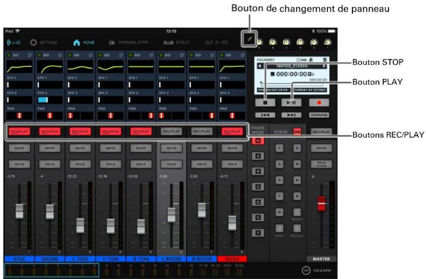Open the G-EQ tab
This screenshot has width=426, height=279.
pyautogui.click(x=216, y=43)
